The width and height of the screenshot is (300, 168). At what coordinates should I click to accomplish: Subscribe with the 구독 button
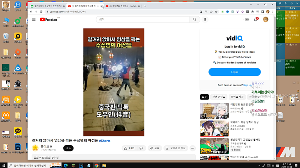68,148
